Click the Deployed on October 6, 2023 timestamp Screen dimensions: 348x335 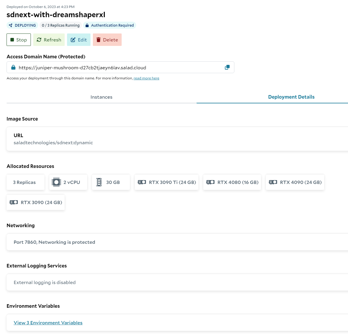point(41,7)
